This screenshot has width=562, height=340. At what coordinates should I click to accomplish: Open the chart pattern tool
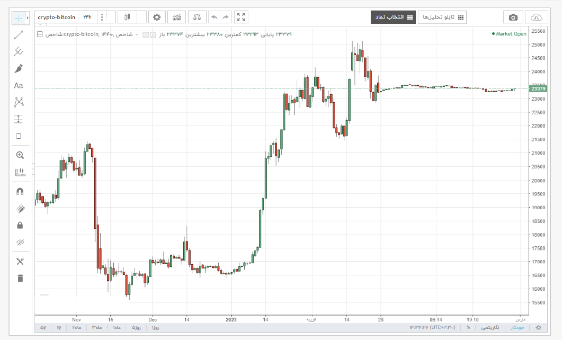click(19, 102)
